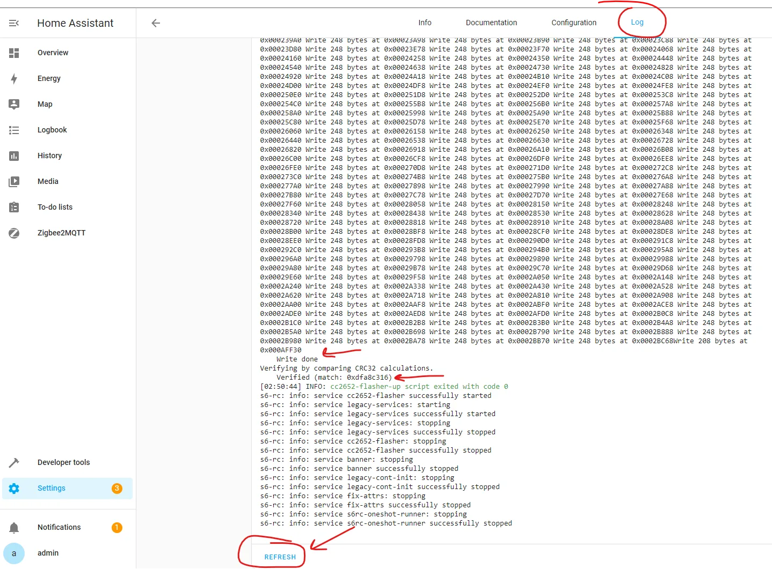Collapse the sidebar with the menu icon
The image size is (772, 569).
pos(14,23)
